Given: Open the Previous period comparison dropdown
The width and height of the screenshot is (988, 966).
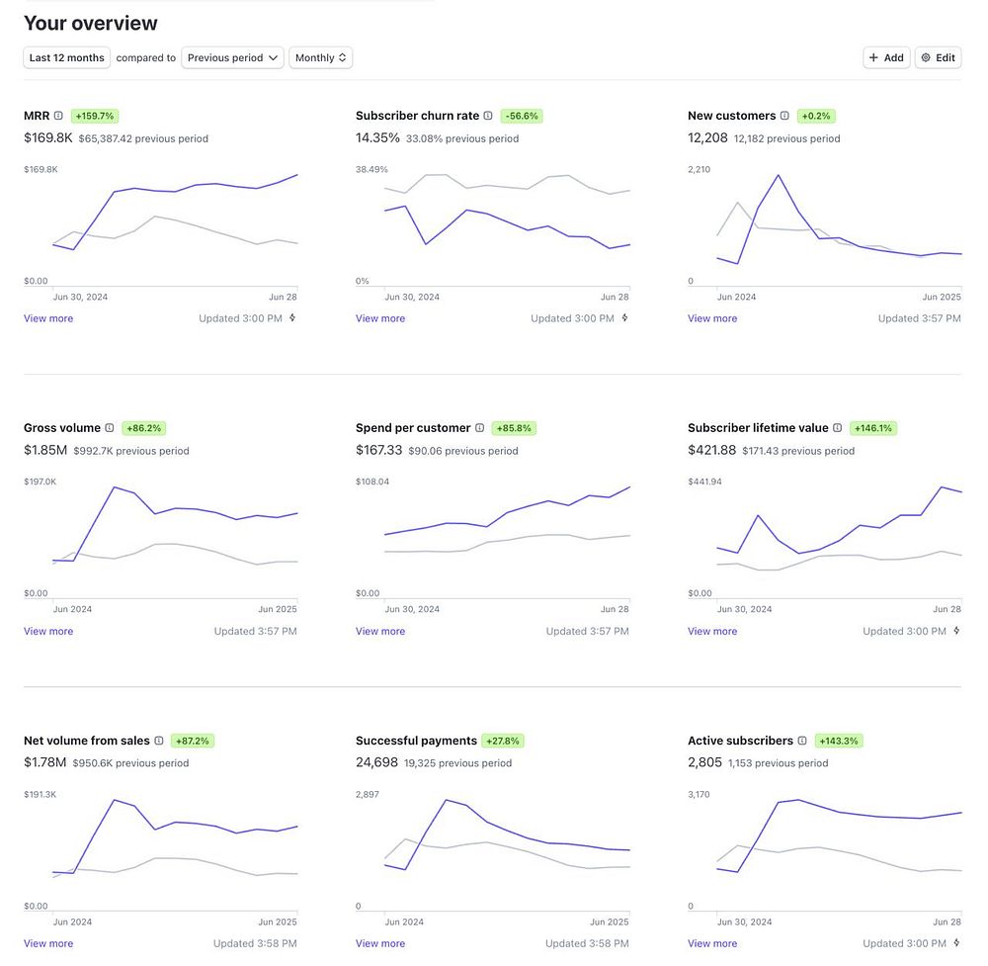Looking at the screenshot, I should (x=233, y=57).
